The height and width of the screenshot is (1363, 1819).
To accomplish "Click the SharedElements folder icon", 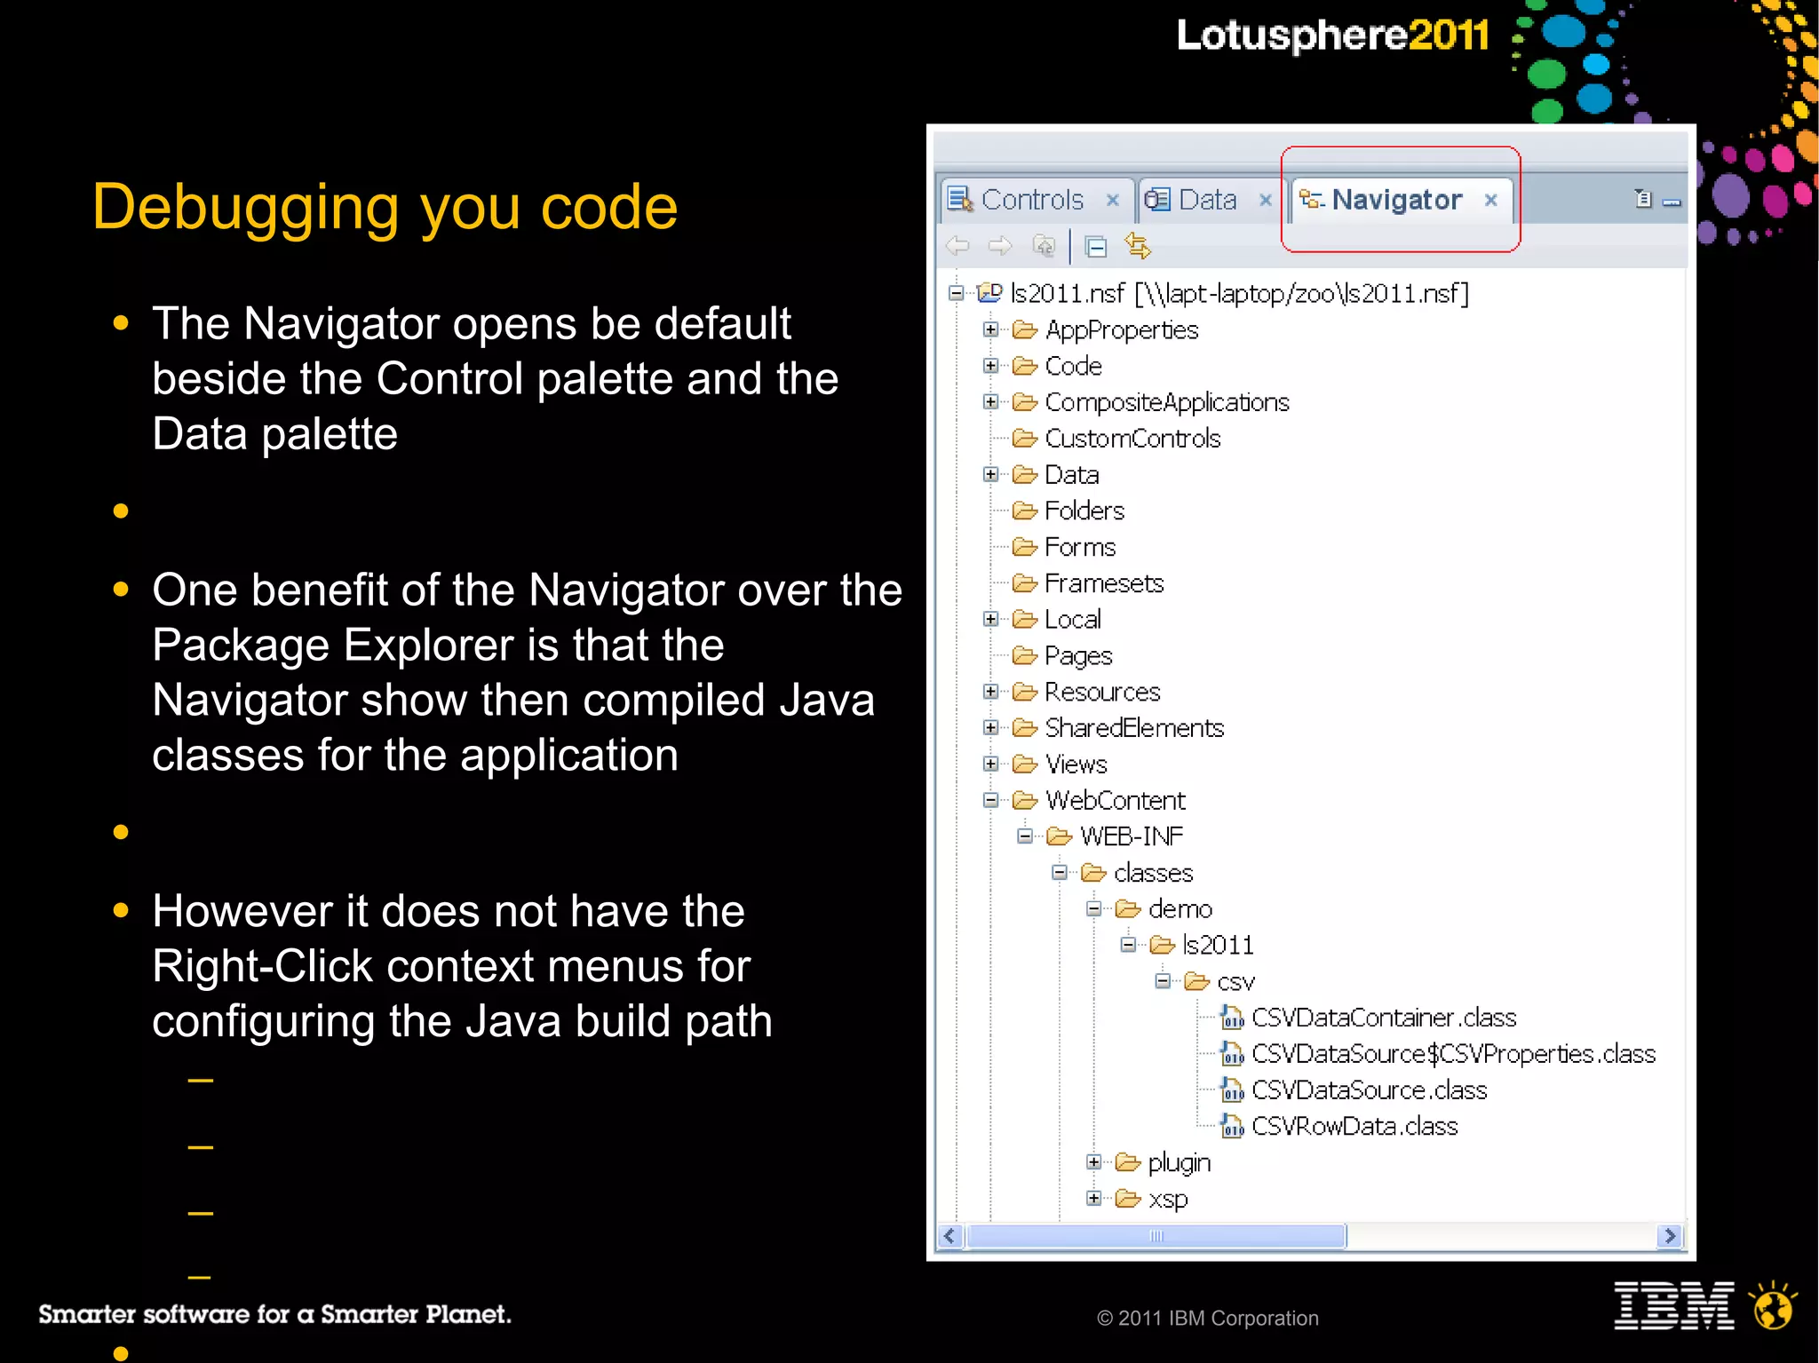I will click(x=1025, y=728).
